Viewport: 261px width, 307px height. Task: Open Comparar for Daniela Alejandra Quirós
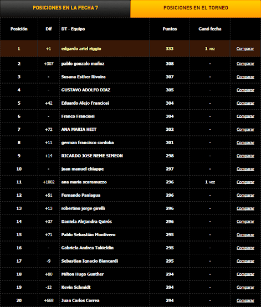coord(245,222)
